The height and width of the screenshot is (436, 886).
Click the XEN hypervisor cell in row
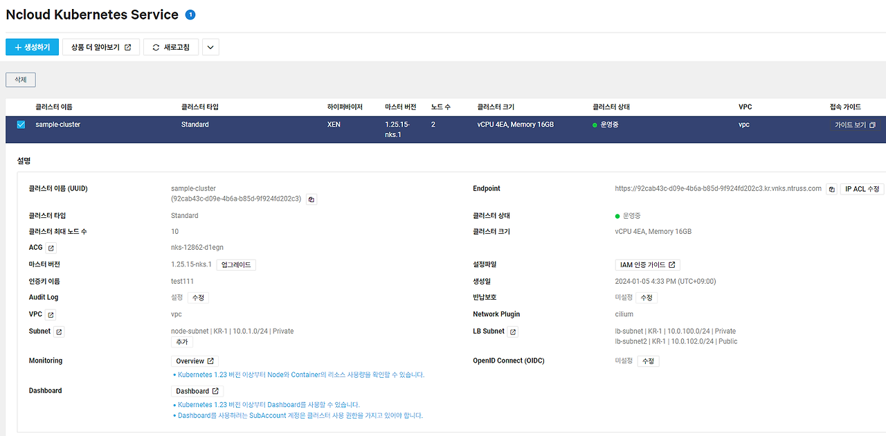point(334,125)
